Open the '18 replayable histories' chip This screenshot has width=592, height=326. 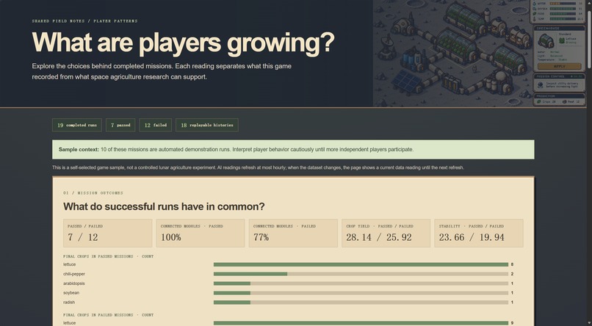click(x=207, y=126)
